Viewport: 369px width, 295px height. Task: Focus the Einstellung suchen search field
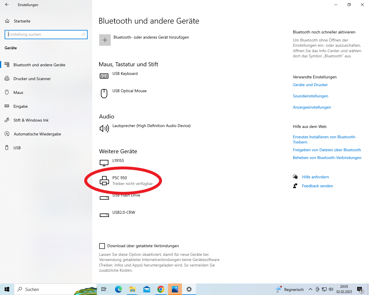[46, 34]
